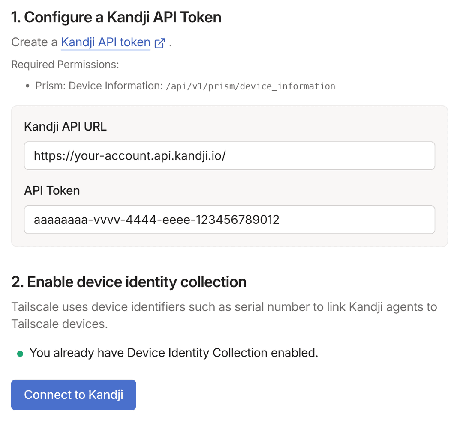The width and height of the screenshot is (463, 425).
Task: Click inside the API Token input field
Action: [229, 220]
